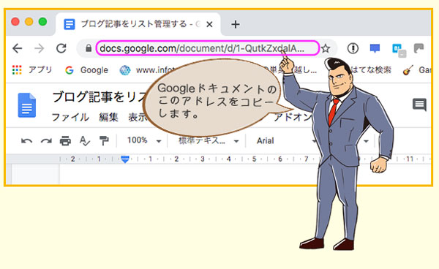
Task: Switch to the ブログ記事をリスト管理する tab
Action: pyautogui.click(x=138, y=24)
